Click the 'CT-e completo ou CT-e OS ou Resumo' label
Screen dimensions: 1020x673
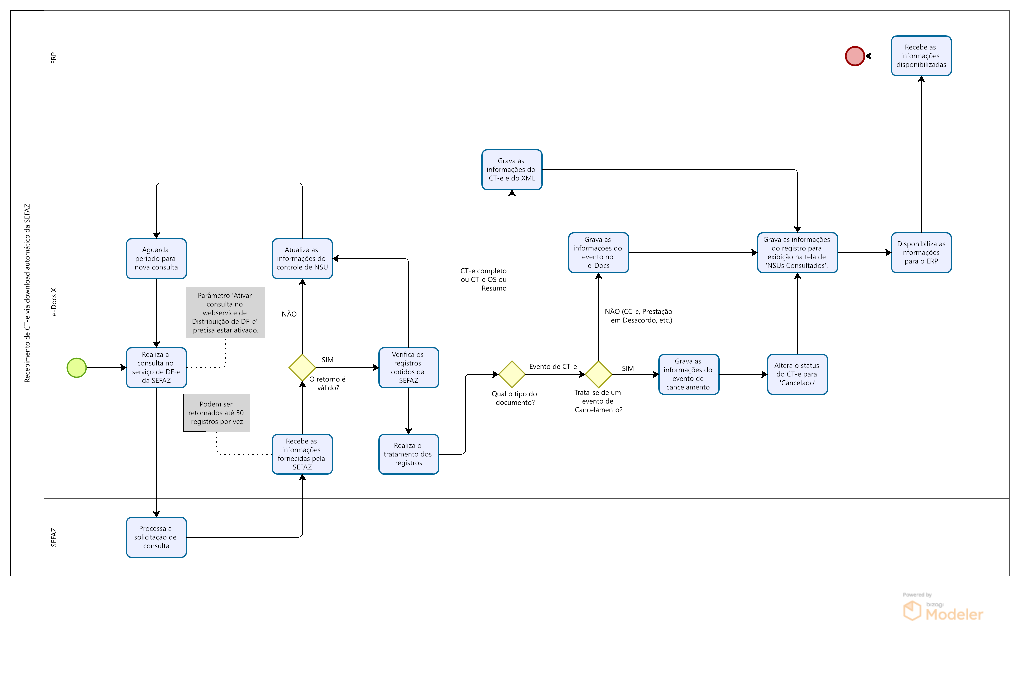click(483, 279)
